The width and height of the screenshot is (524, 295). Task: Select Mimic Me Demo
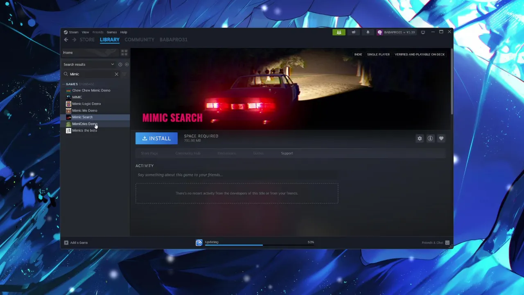pyautogui.click(x=85, y=111)
